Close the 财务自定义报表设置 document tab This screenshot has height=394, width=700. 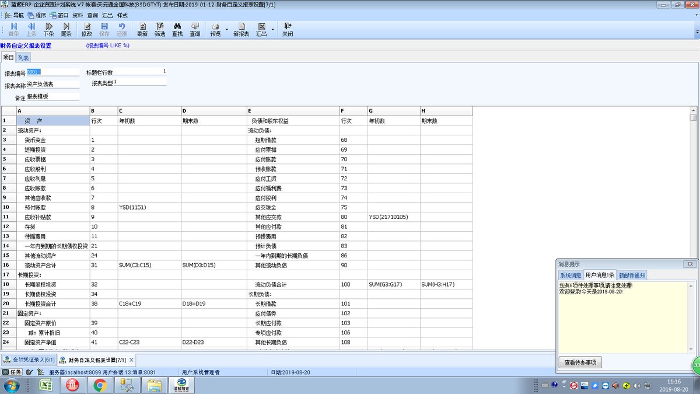(131, 360)
